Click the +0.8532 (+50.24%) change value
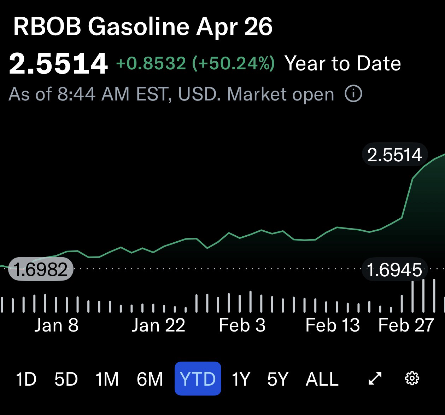Screen dimensions: 445x415 pos(195,64)
